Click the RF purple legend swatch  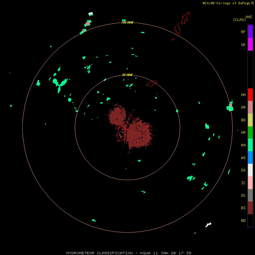[x=250, y=32]
